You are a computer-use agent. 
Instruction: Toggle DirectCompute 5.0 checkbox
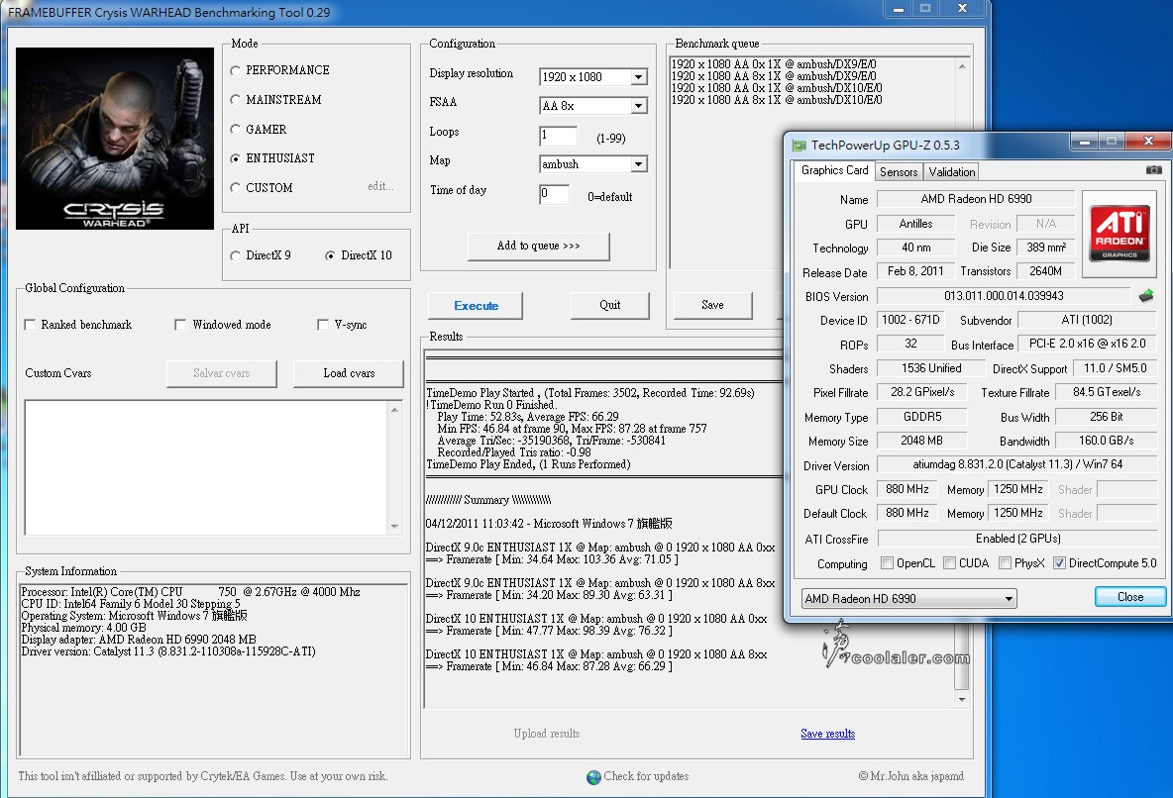(x=1059, y=563)
